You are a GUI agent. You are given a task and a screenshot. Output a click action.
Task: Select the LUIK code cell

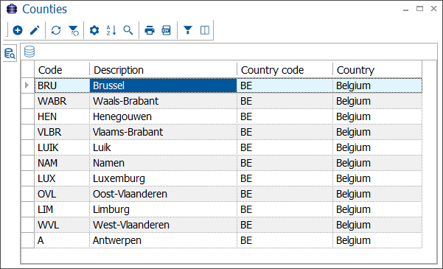point(62,147)
